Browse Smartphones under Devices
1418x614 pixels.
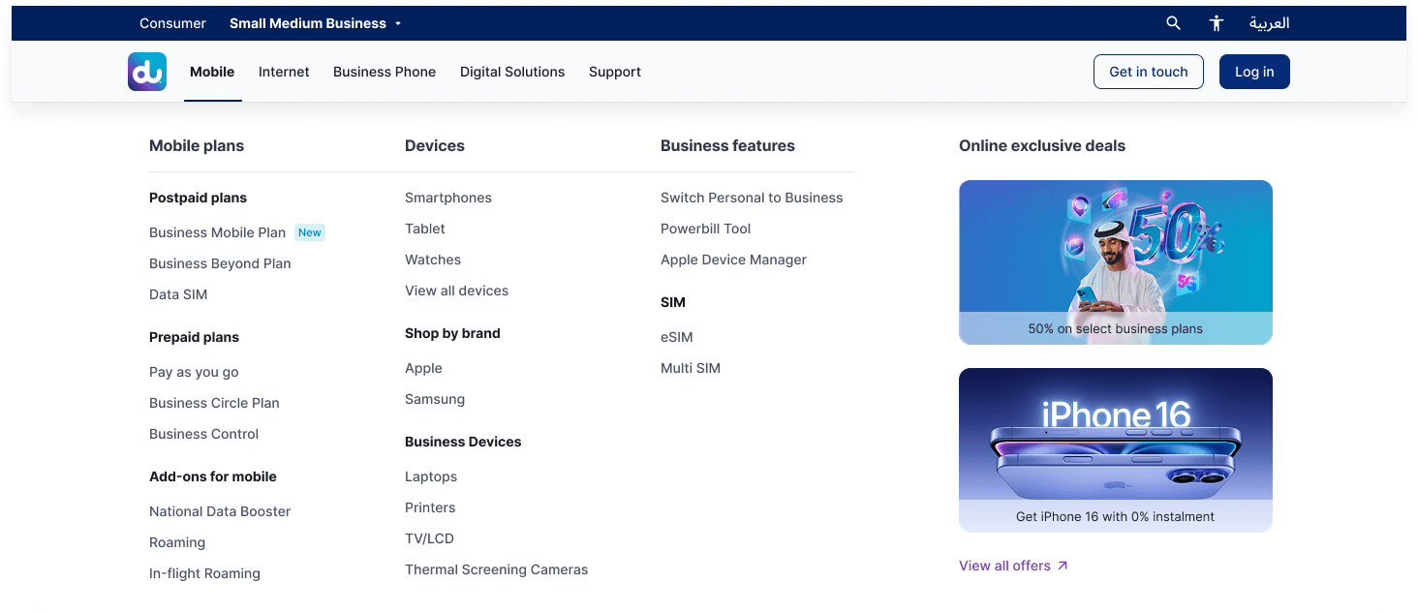tap(448, 198)
